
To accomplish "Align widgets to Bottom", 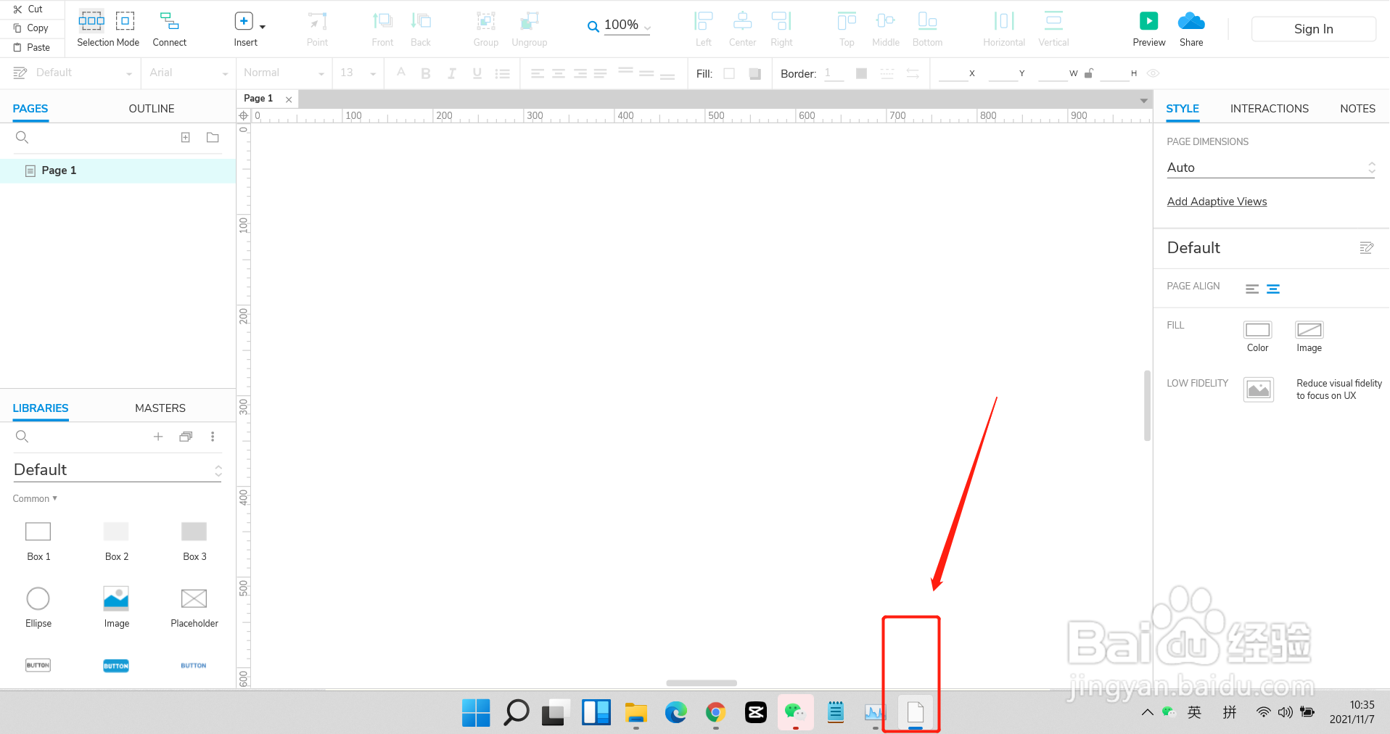I will point(927,29).
